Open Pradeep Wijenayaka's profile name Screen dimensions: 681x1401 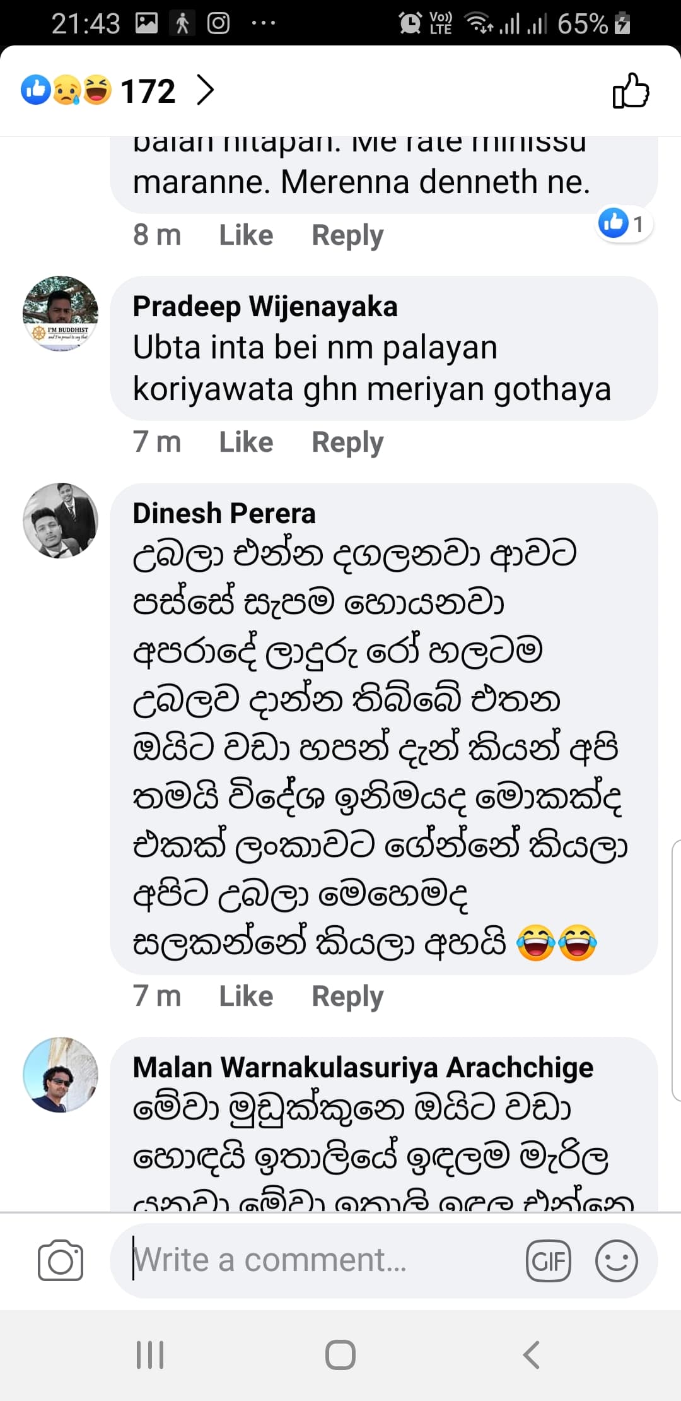pyautogui.click(x=265, y=307)
